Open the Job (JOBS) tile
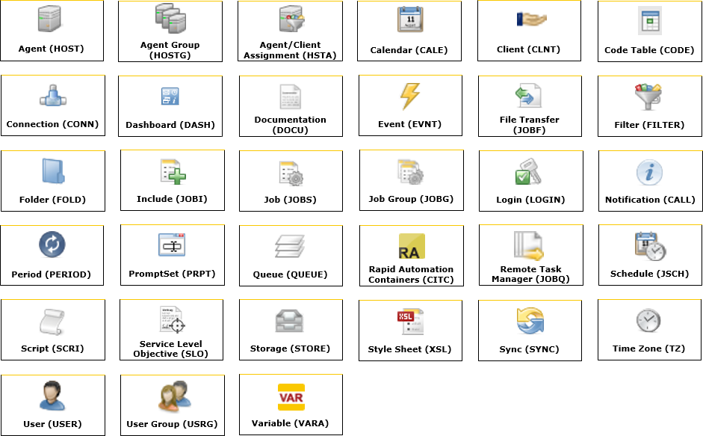This screenshot has height=436, width=703. [x=291, y=180]
